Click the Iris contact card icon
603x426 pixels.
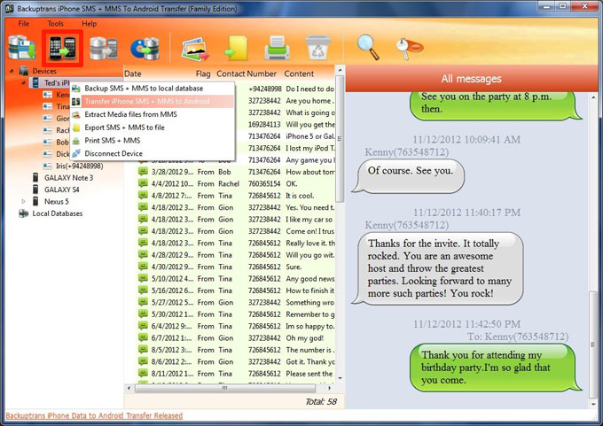pyautogui.click(x=47, y=166)
